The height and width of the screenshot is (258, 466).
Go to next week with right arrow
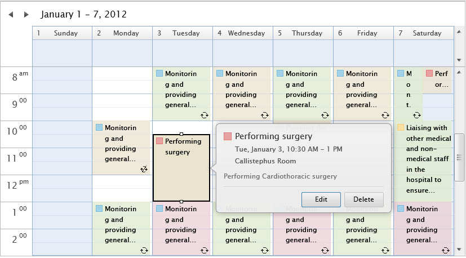(x=26, y=14)
